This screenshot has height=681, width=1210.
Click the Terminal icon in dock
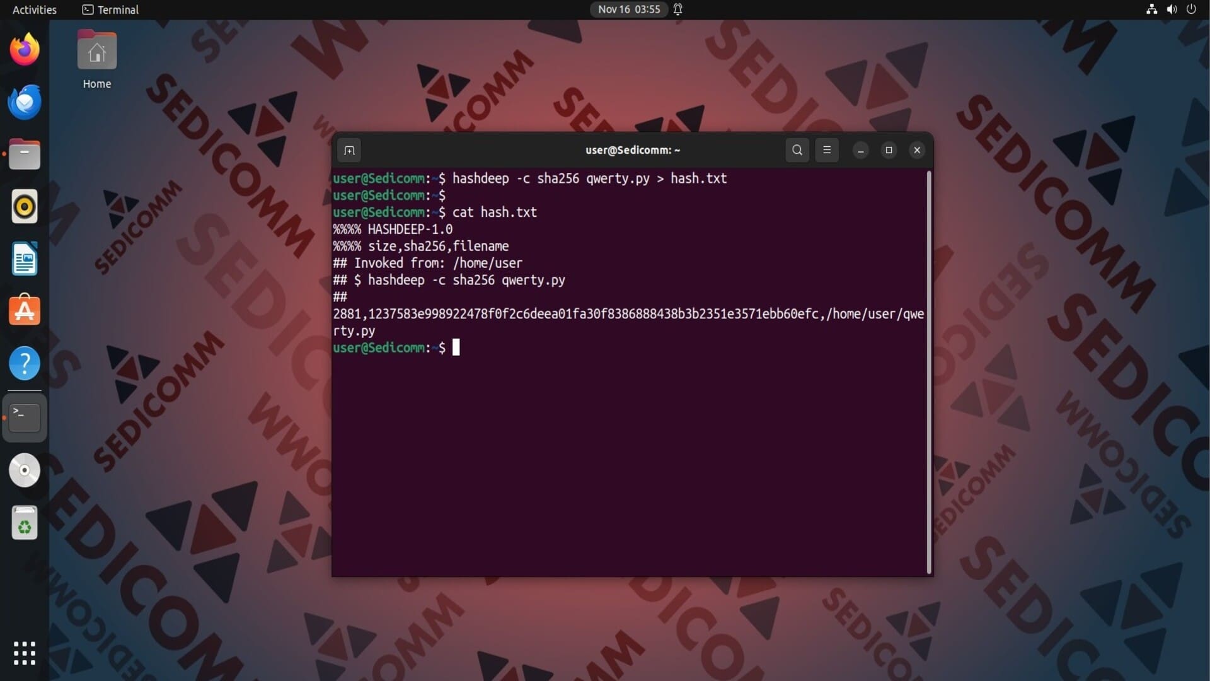coord(25,417)
